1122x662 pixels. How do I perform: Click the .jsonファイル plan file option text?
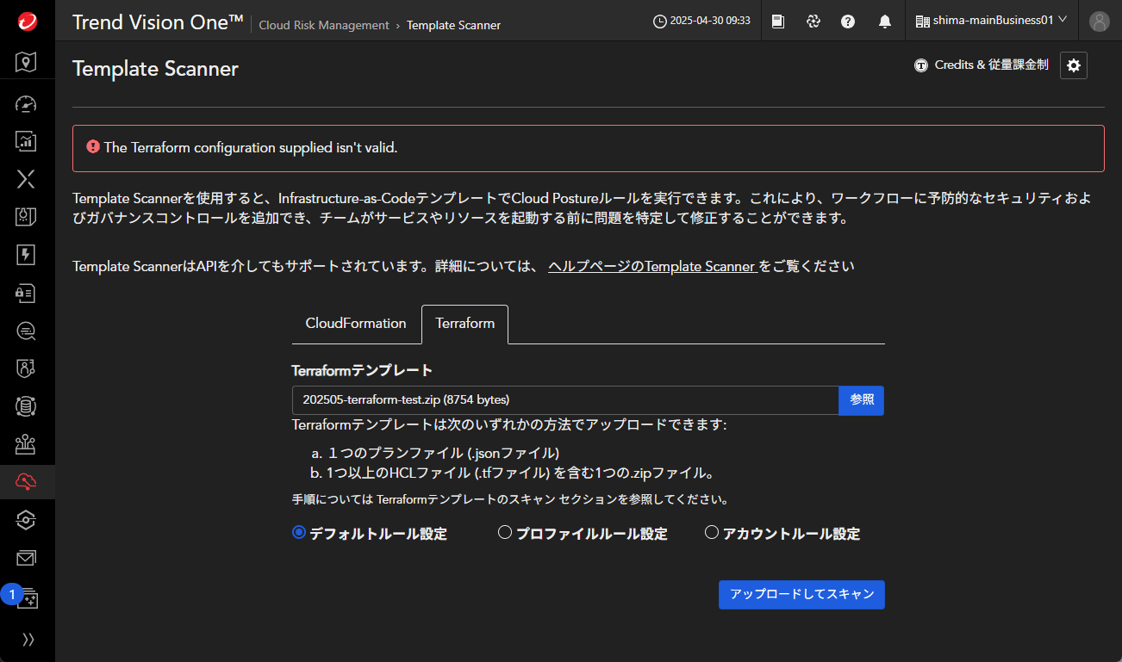(x=444, y=453)
